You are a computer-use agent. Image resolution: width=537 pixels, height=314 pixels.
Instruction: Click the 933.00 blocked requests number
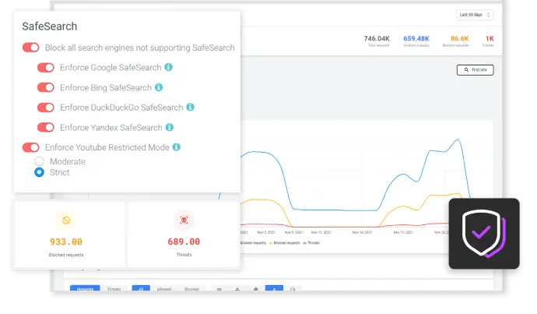point(66,242)
